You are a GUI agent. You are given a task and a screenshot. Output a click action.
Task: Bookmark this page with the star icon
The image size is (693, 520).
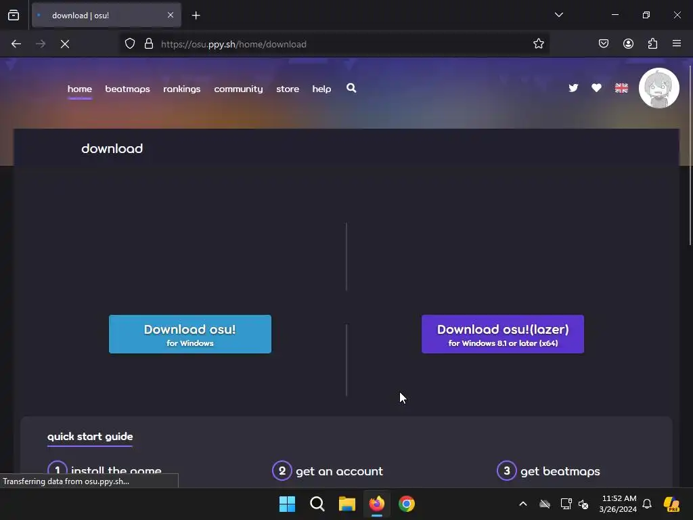[x=538, y=44]
